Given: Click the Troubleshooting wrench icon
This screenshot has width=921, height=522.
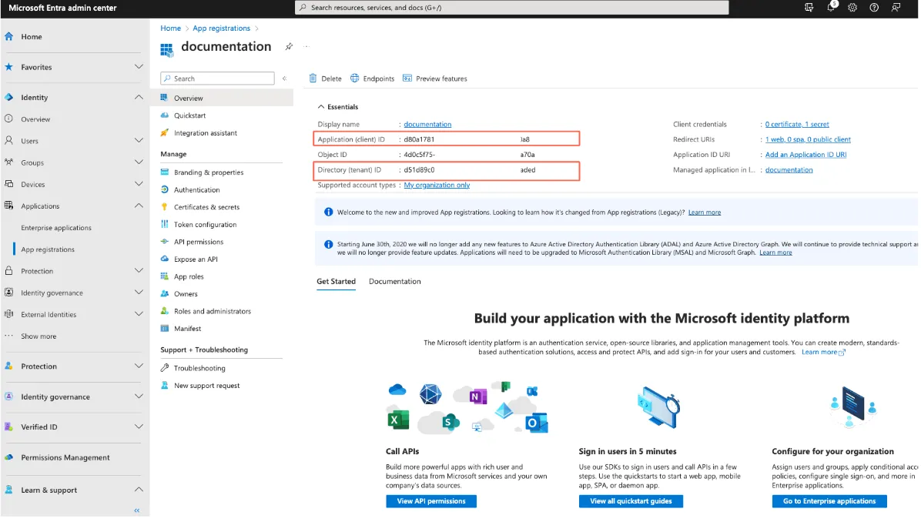Looking at the screenshot, I should 165,368.
